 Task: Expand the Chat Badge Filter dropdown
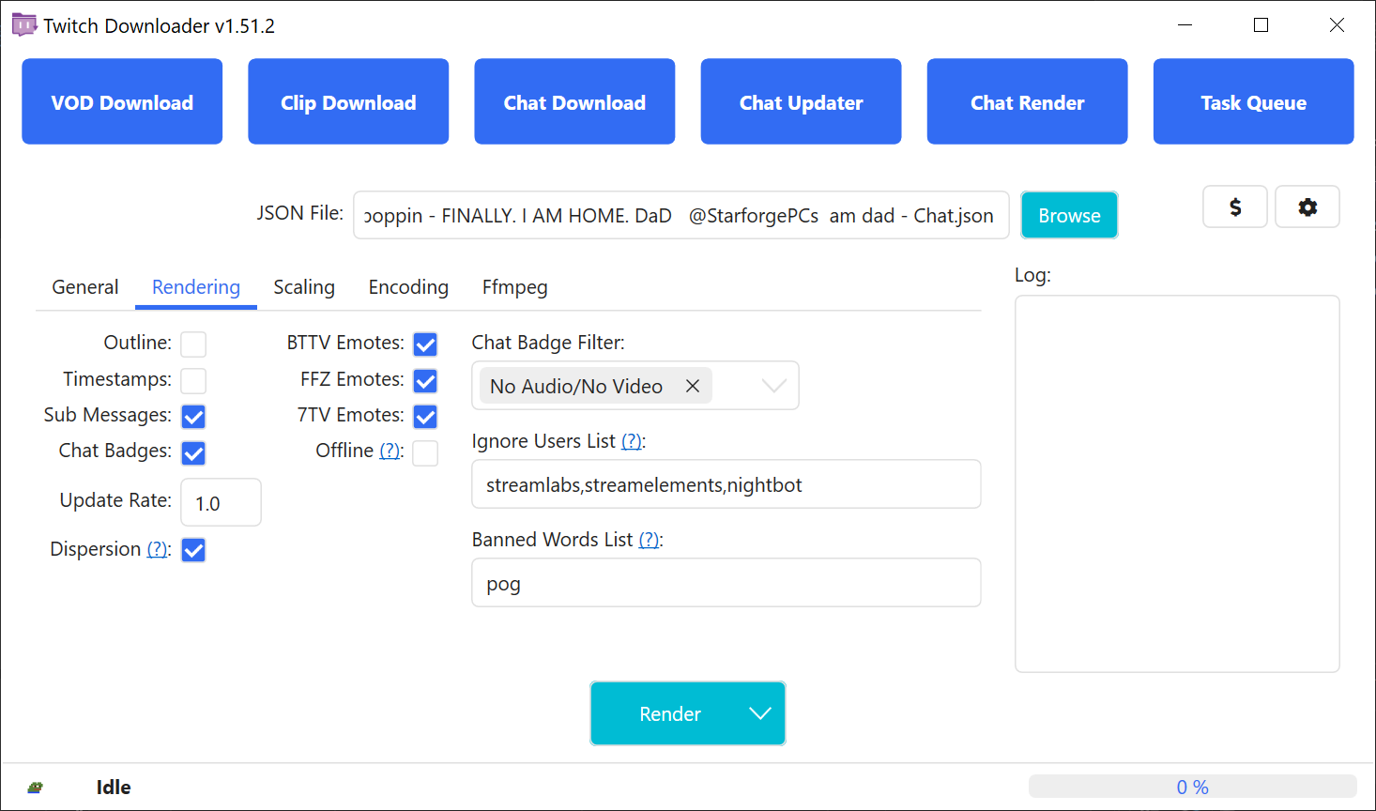(x=774, y=386)
